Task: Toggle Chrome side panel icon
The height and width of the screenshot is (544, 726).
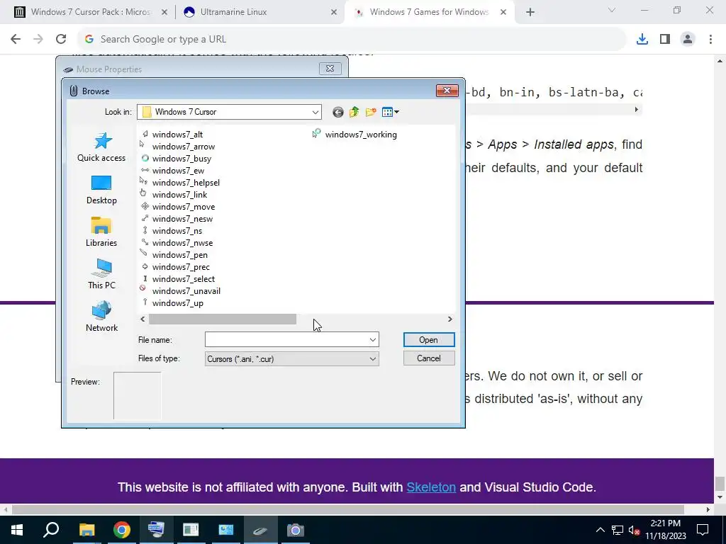Action: pos(665,40)
